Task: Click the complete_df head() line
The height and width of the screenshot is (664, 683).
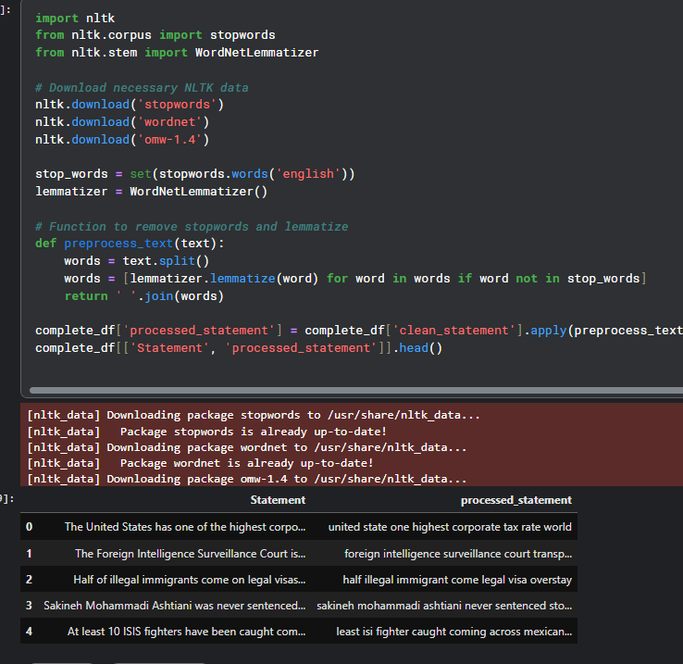Action: pos(239,348)
